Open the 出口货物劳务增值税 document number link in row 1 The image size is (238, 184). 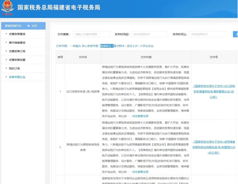tap(214, 91)
